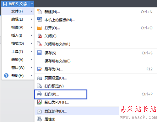Open the 表格(A) menu

[18, 59]
